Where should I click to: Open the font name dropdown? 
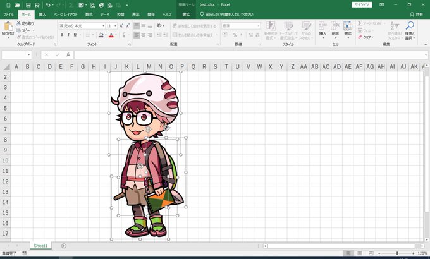pos(103,26)
